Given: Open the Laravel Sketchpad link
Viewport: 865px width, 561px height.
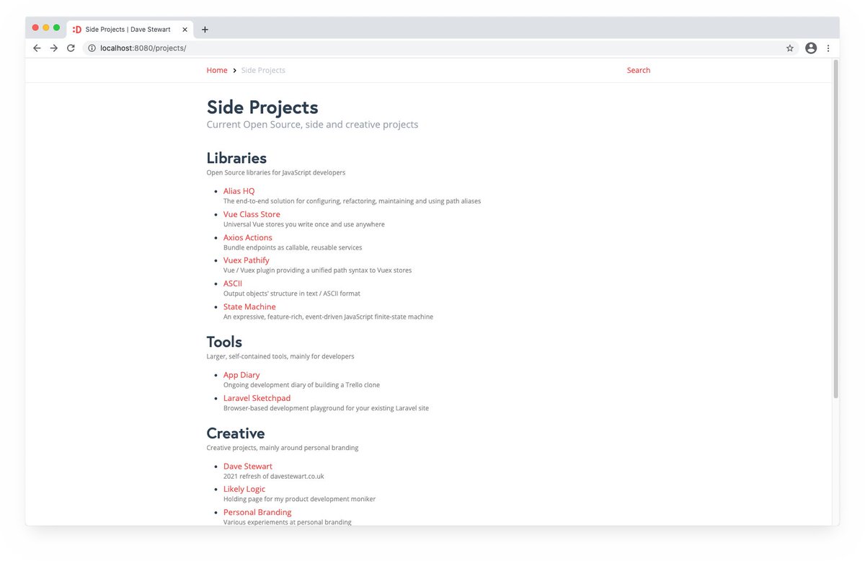Looking at the screenshot, I should pos(257,398).
